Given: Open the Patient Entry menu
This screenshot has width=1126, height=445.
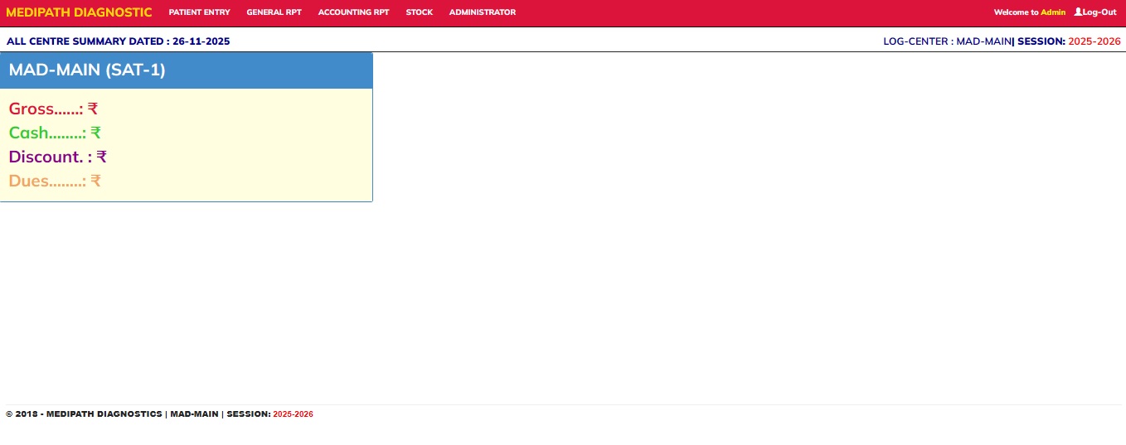Looking at the screenshot, I should pos(199,12).
